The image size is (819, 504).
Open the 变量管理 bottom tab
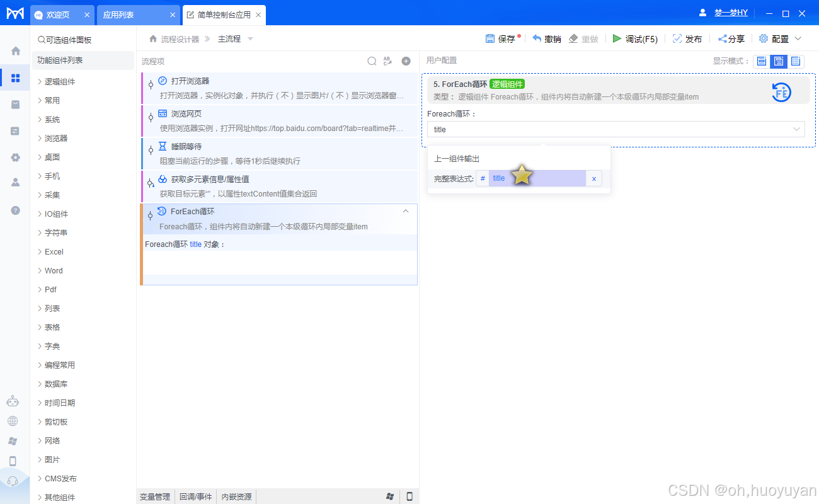155,496
